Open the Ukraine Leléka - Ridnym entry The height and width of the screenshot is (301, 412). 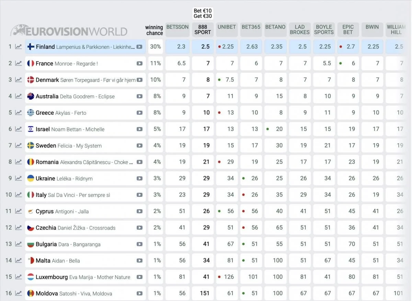click(64, 178)
